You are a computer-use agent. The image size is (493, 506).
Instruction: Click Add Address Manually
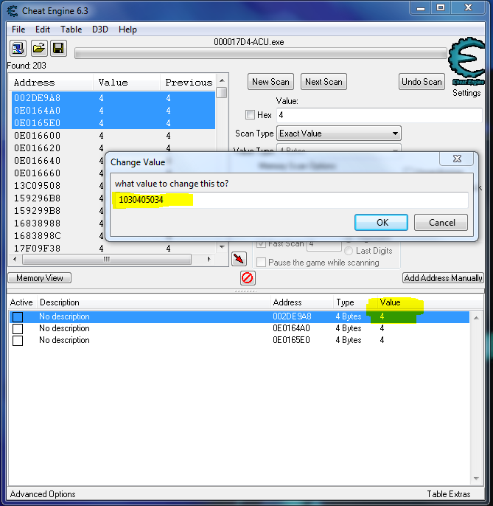(x=443, y=278)
